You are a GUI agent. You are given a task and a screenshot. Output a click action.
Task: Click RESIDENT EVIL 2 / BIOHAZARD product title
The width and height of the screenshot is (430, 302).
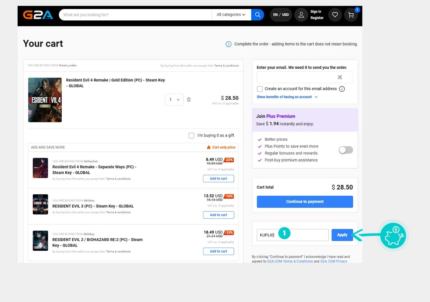click(x=97, y=243)
